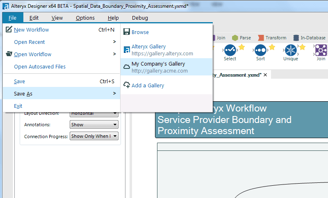Expand the Open Workflow submenu arrow

(x=114, y=54)
